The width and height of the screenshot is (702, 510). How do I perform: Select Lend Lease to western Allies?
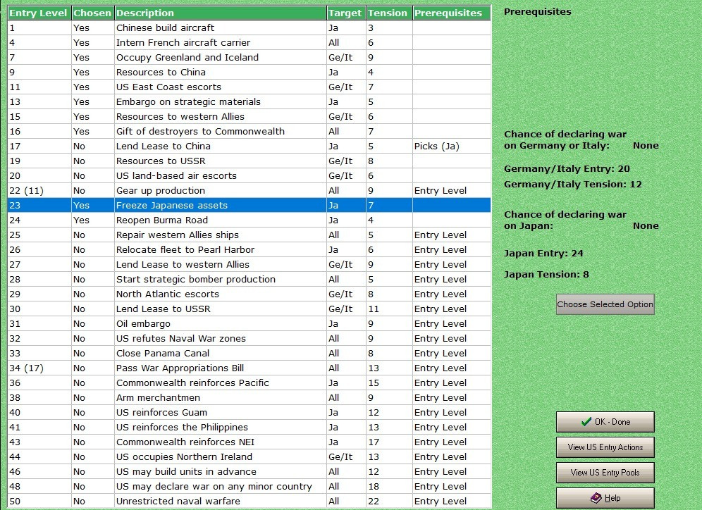249,264
